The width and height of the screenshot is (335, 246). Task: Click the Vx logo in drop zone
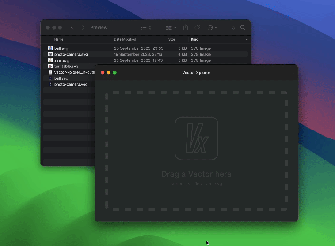tap(196, 138)
